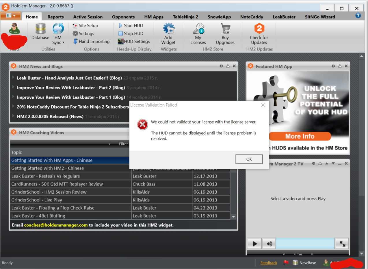Switch to the HM Apps tab
This screenshot has width=368, height=269.
pyautogui.click(x=154, y=17)
